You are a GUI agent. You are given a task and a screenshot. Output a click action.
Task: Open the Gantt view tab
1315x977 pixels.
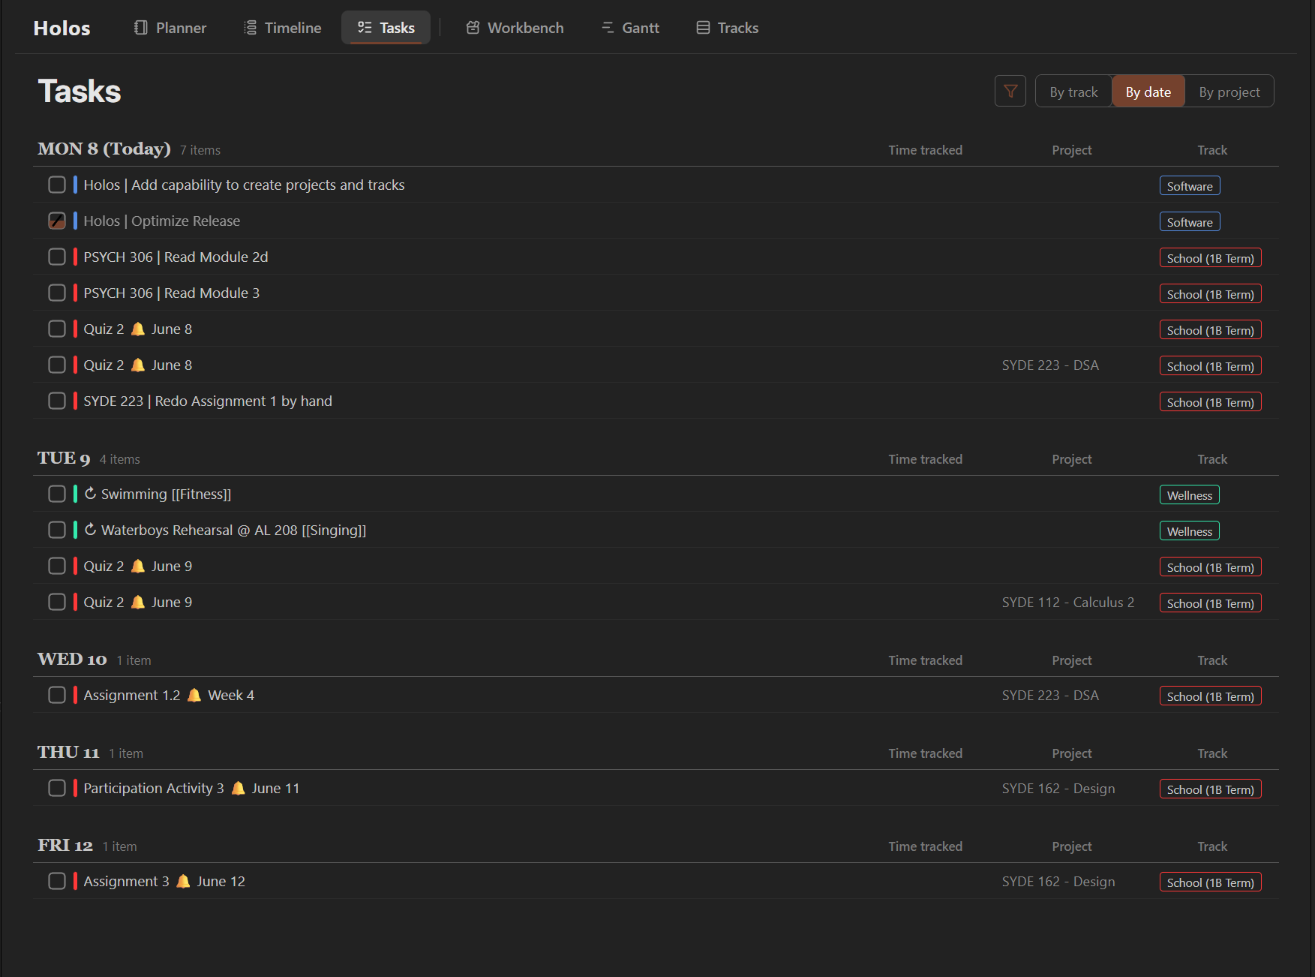tap(630, 28)
